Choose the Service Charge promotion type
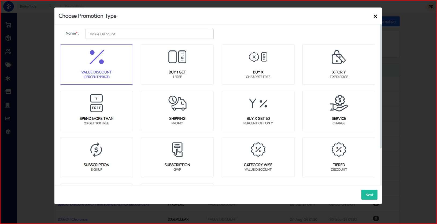The image size is (437, 224). click(339, 111)
